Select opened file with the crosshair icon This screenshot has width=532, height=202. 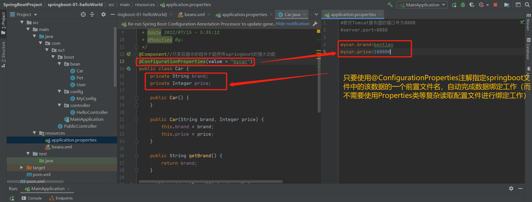(x=83, y=14)
